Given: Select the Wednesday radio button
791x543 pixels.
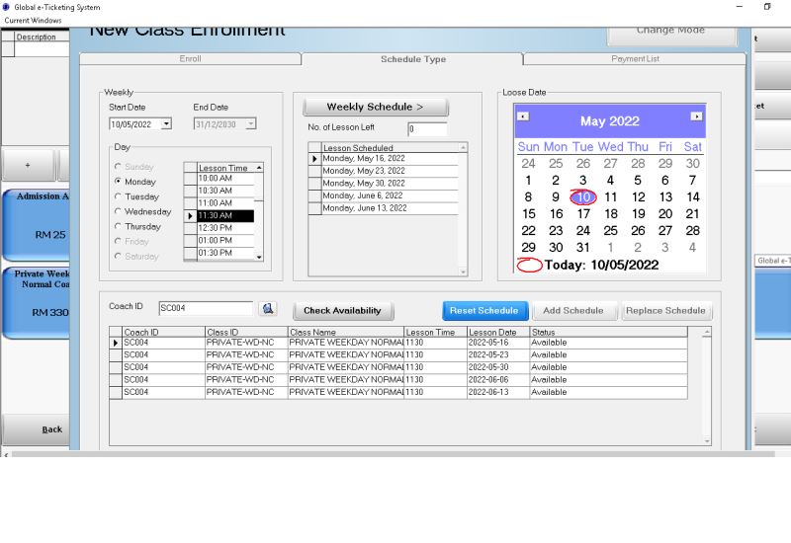Looking at the screenshot, I should (119, 211).
